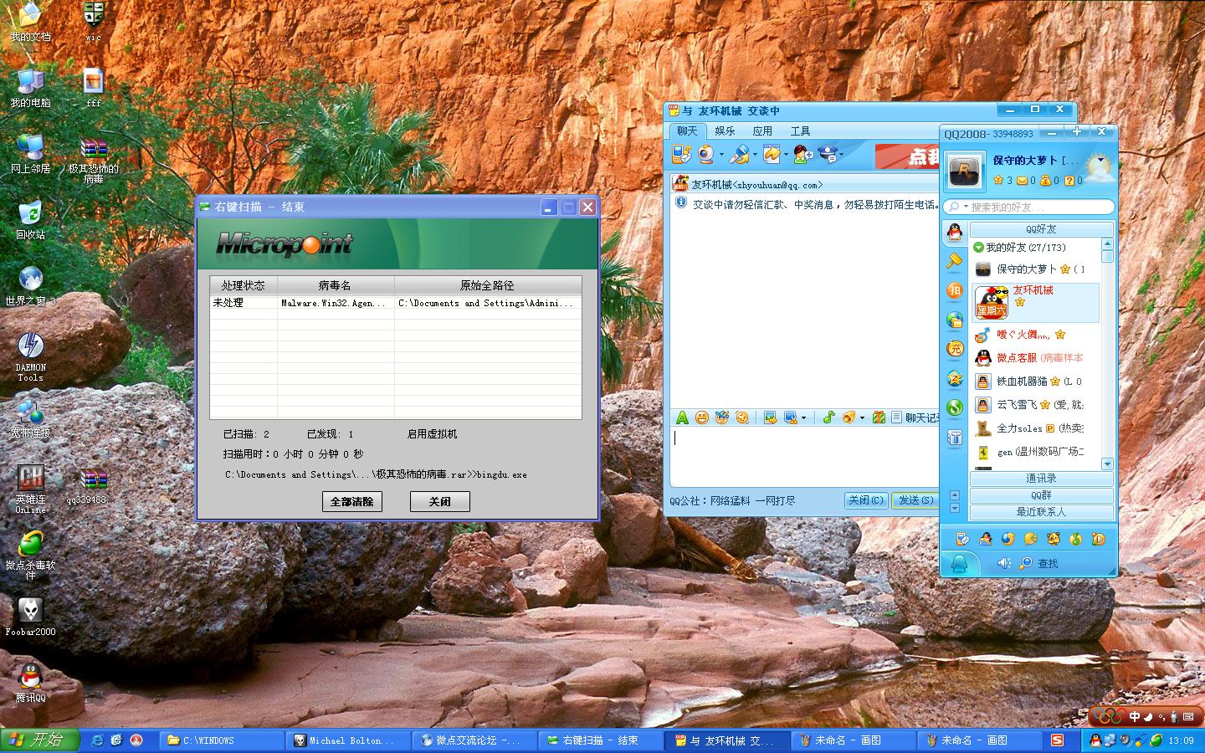Open the 聊天 tab in chat window
Image resolution: width=1205 pixels, height=753 pixels.
tap(687, 131)
